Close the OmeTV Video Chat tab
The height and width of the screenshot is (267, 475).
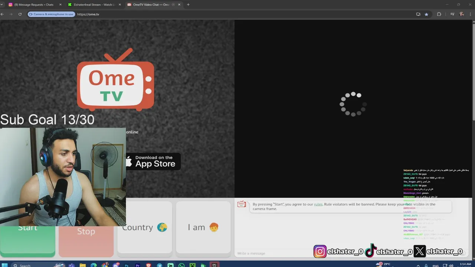point(179,4)
